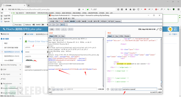This screenshot has width=181, height=97.
Task: Click the 点一下提示 hint link
Action: pos(173,34)
